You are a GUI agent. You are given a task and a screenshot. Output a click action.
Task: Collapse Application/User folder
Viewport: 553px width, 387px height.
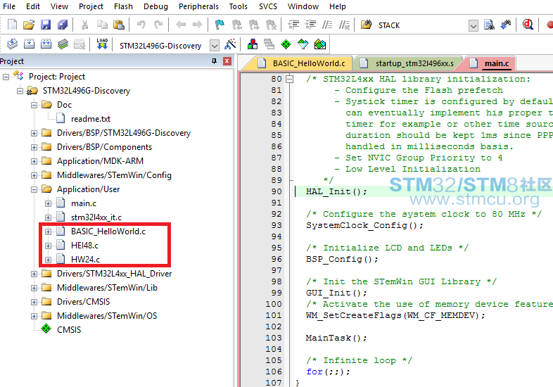tap(34, 189)
